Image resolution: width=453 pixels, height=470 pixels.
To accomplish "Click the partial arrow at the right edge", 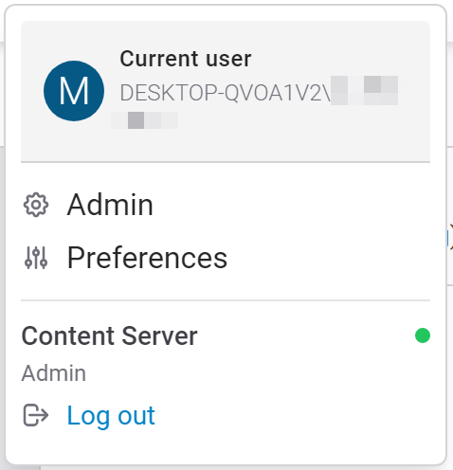I will coord(450,237).
